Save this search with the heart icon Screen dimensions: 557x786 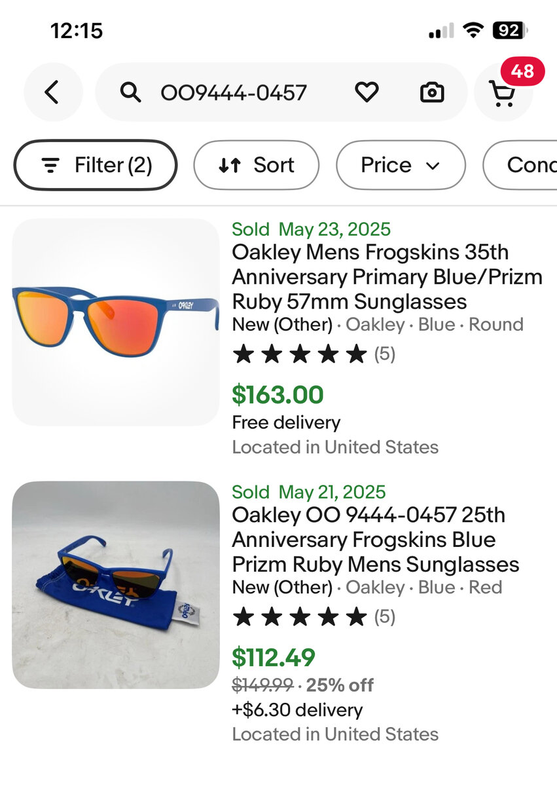click(367, 92)
